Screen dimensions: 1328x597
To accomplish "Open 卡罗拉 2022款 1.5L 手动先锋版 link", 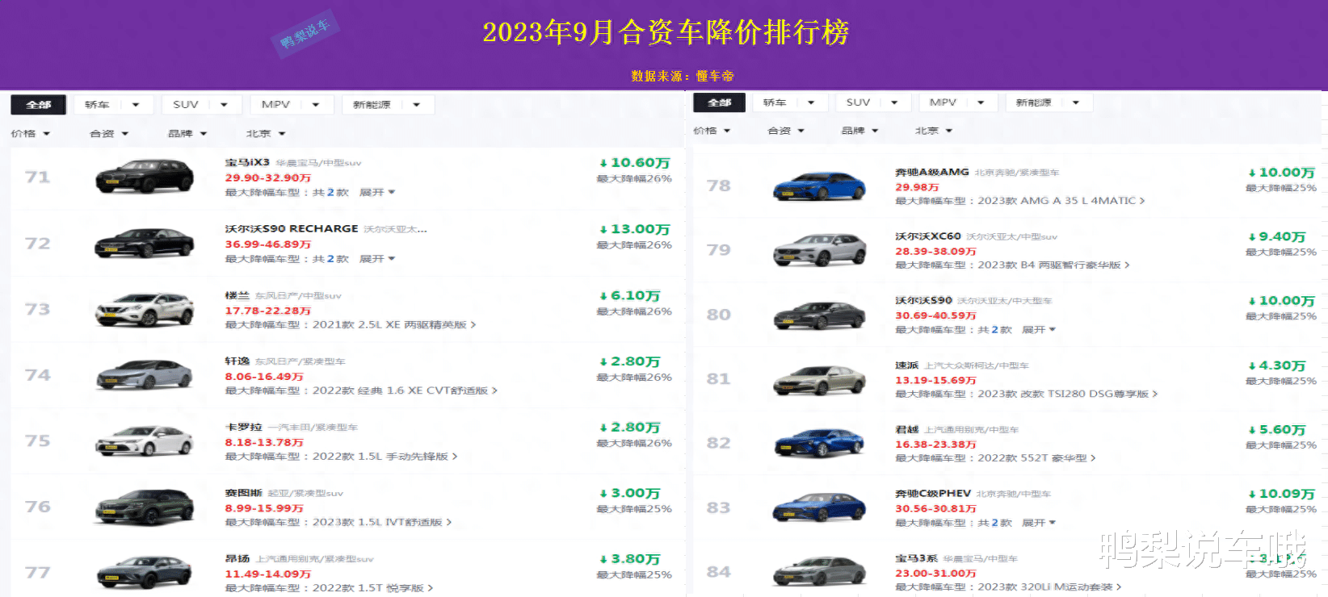I will 385,457.
